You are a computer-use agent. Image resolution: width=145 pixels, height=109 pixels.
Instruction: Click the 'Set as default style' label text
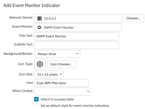click(x=75, y=106)
